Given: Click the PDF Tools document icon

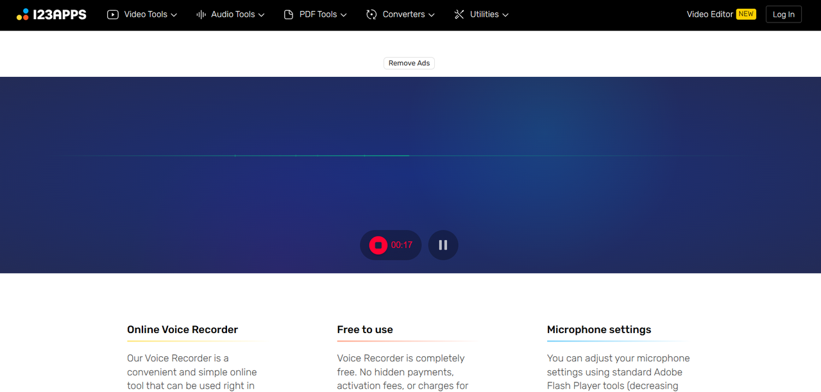Looking at the screenshot, I should pyautogui.click(x=289, y=14).
